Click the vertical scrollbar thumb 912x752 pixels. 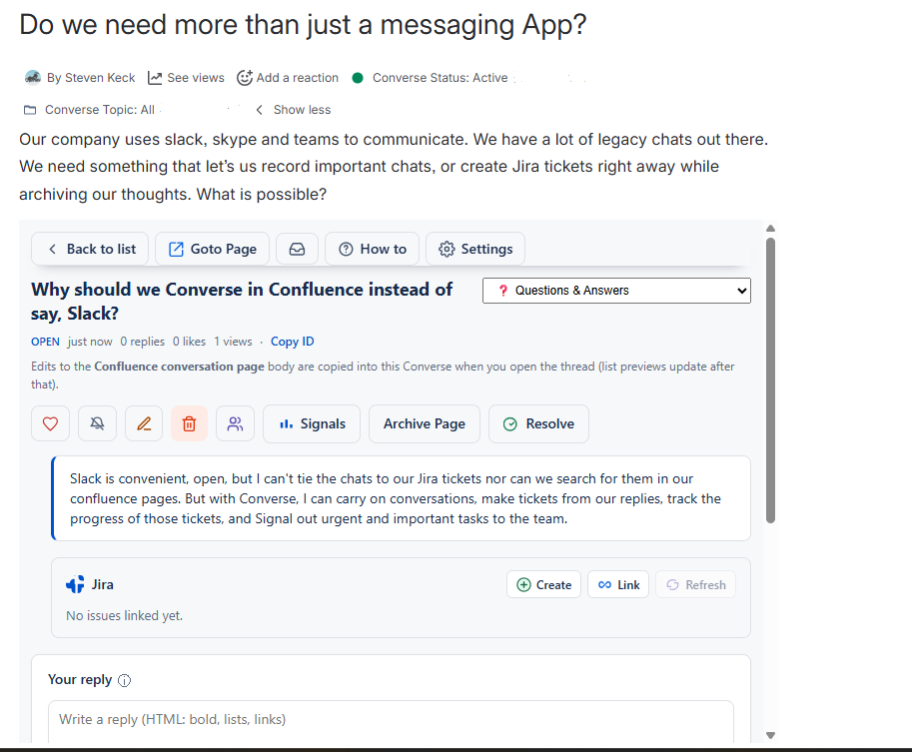click(771, 380)
